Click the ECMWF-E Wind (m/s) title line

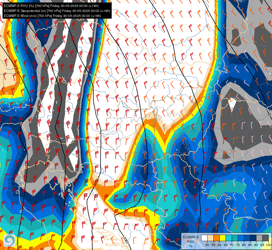tap(53, 16)
